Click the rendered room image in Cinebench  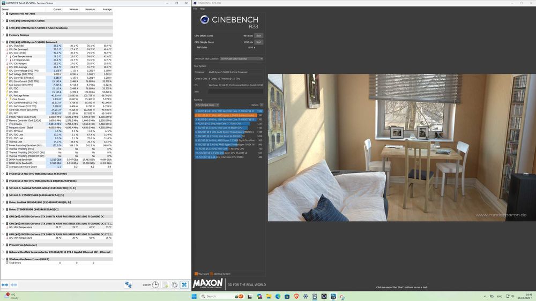401,148
